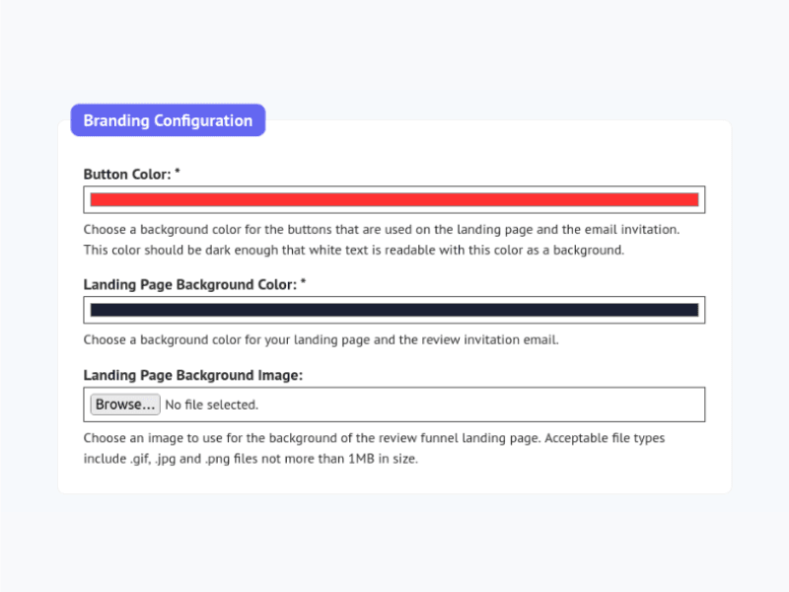
Task: Click white border around red color bar
Action: point(394,189)
